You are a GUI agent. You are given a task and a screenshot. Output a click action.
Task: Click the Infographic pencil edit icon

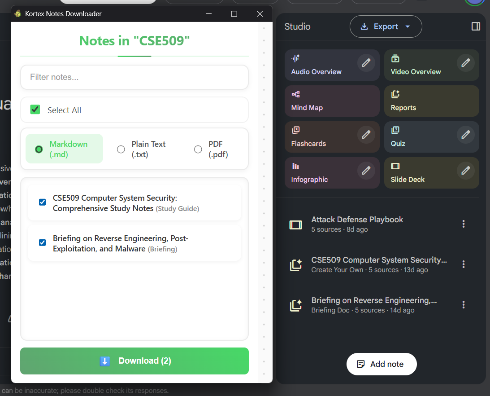366,171
